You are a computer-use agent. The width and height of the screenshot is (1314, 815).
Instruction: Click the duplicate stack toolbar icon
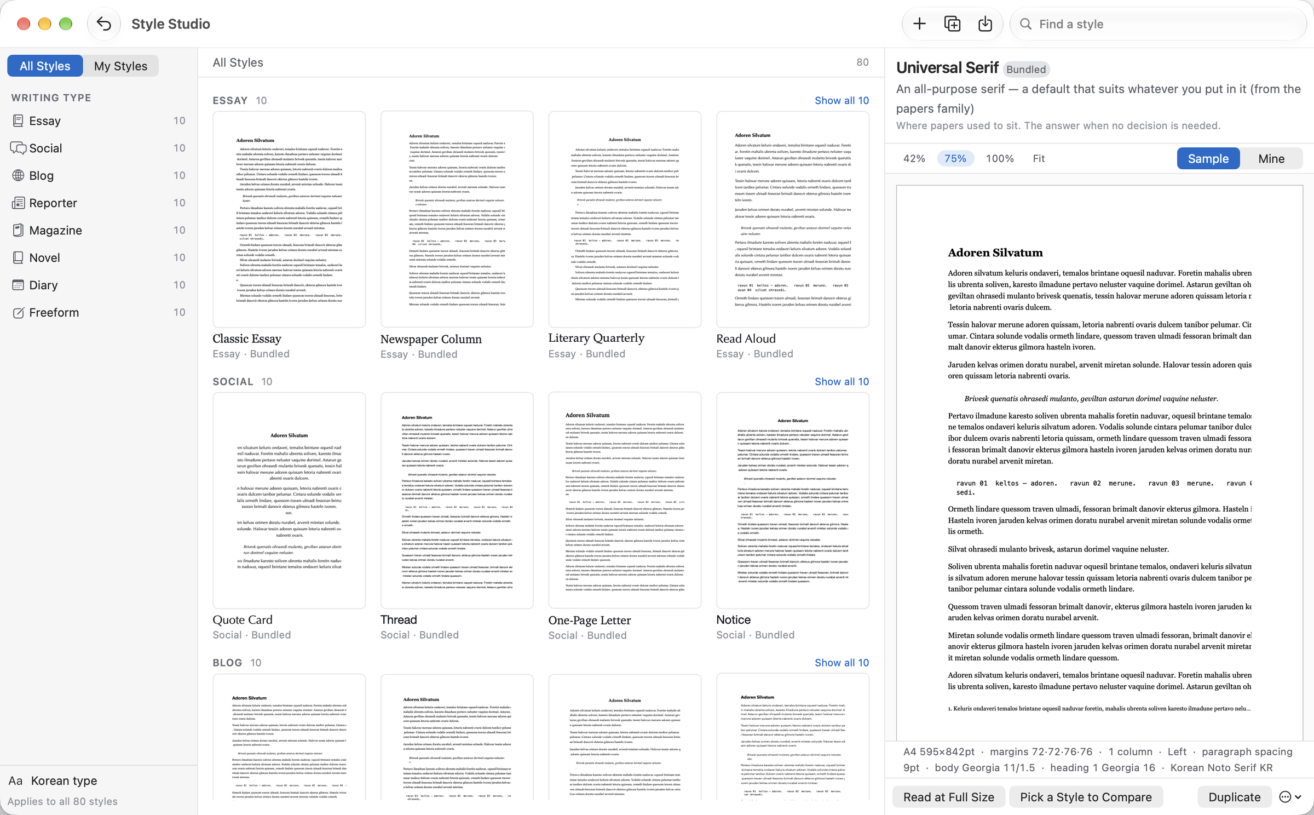(952, 24)
